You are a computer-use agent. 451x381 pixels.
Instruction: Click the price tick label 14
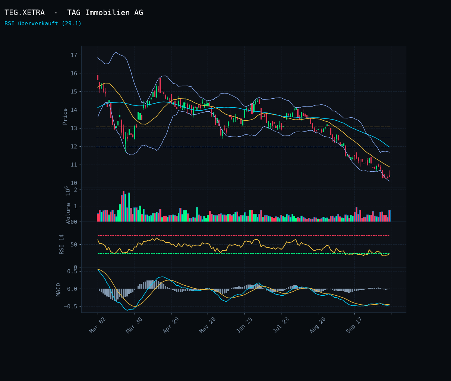(73, 110)
